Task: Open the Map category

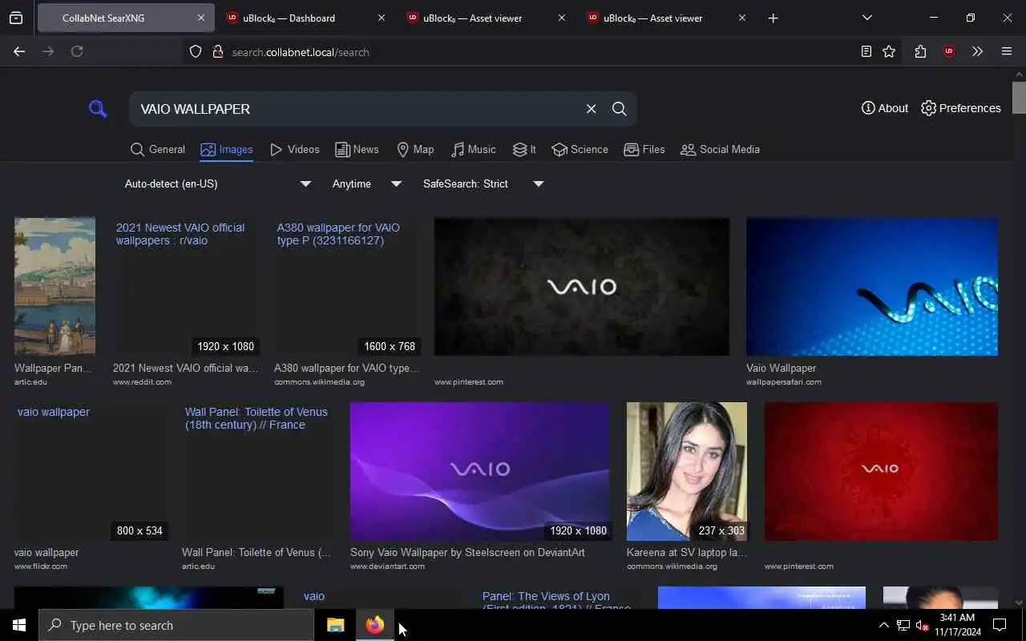Action: tap(415, 149)
